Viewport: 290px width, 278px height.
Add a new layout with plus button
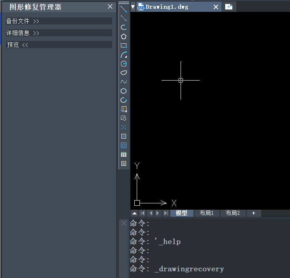(x=254, y=213)
